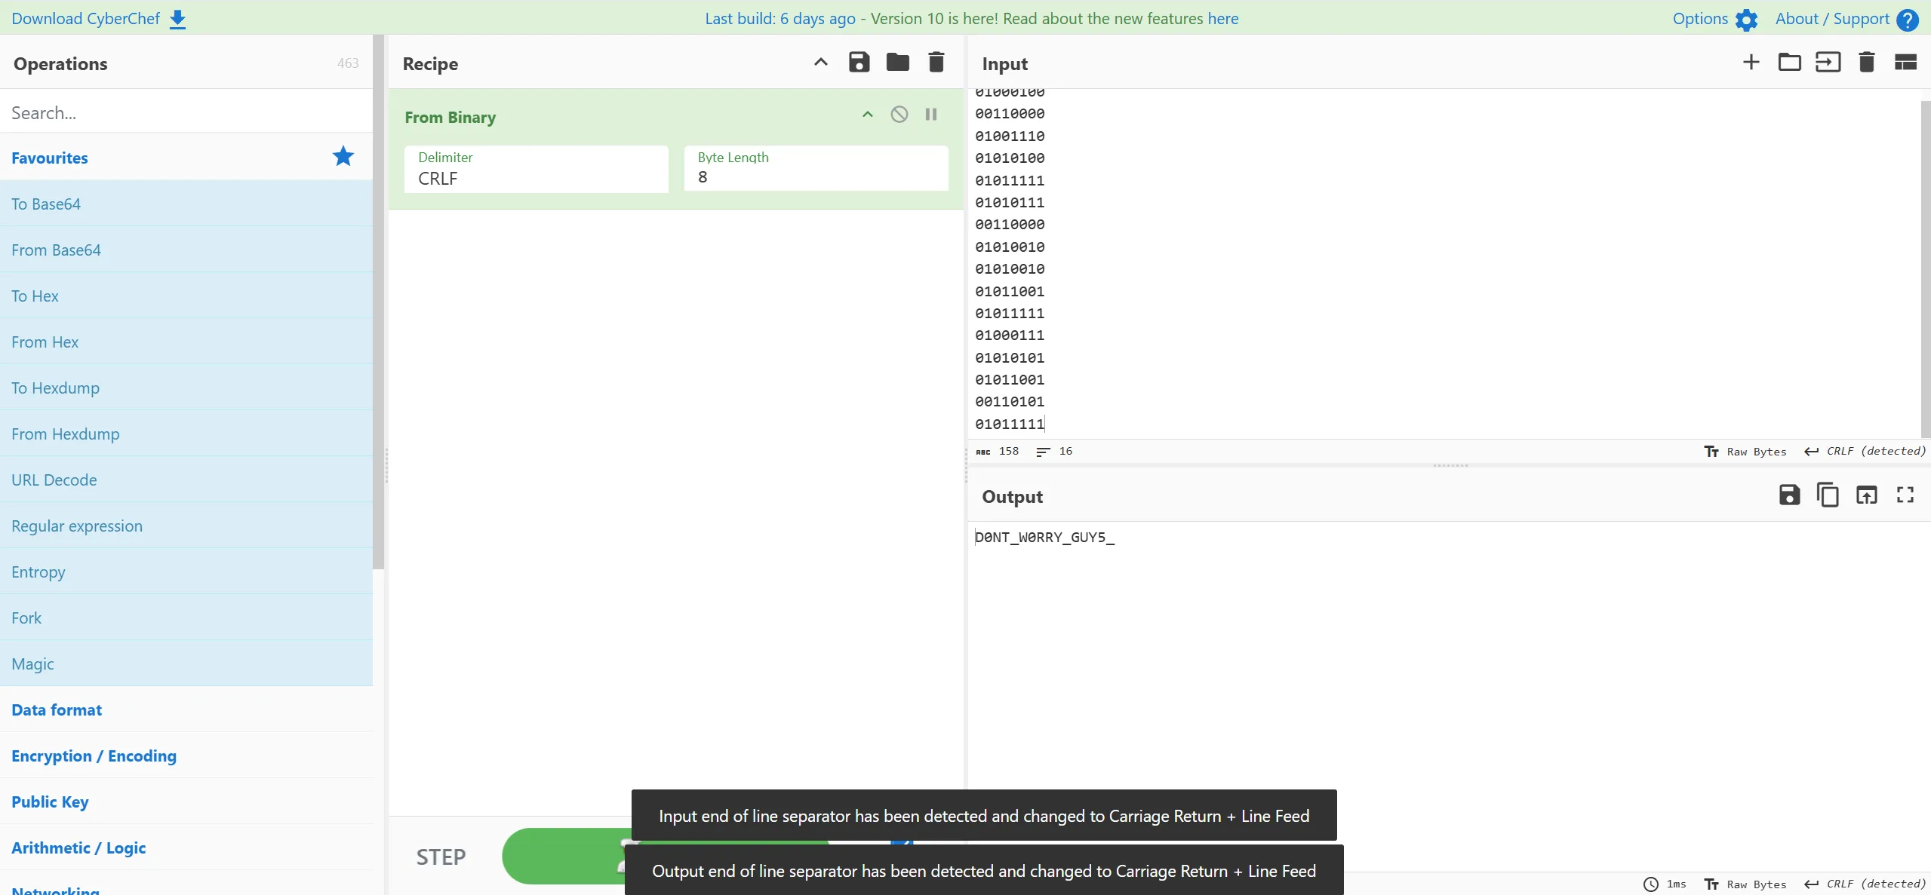
Task: Reset the pane layout icon
Action: [x=1905, y=63]
